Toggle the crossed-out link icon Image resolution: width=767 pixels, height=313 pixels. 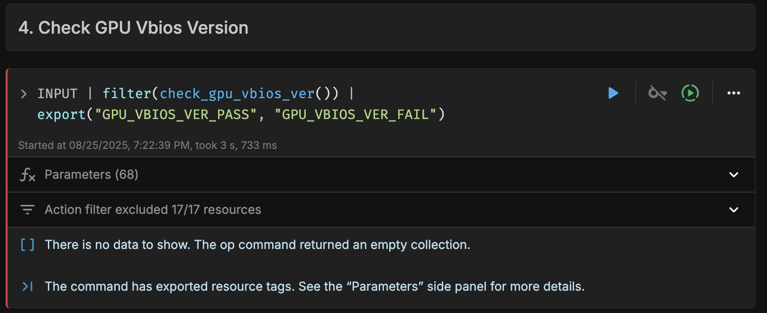[657, 93]
